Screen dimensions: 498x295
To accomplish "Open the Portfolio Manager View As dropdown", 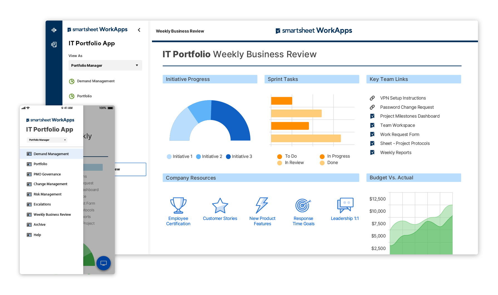I will pyautogui.click(x=105, y=65).
